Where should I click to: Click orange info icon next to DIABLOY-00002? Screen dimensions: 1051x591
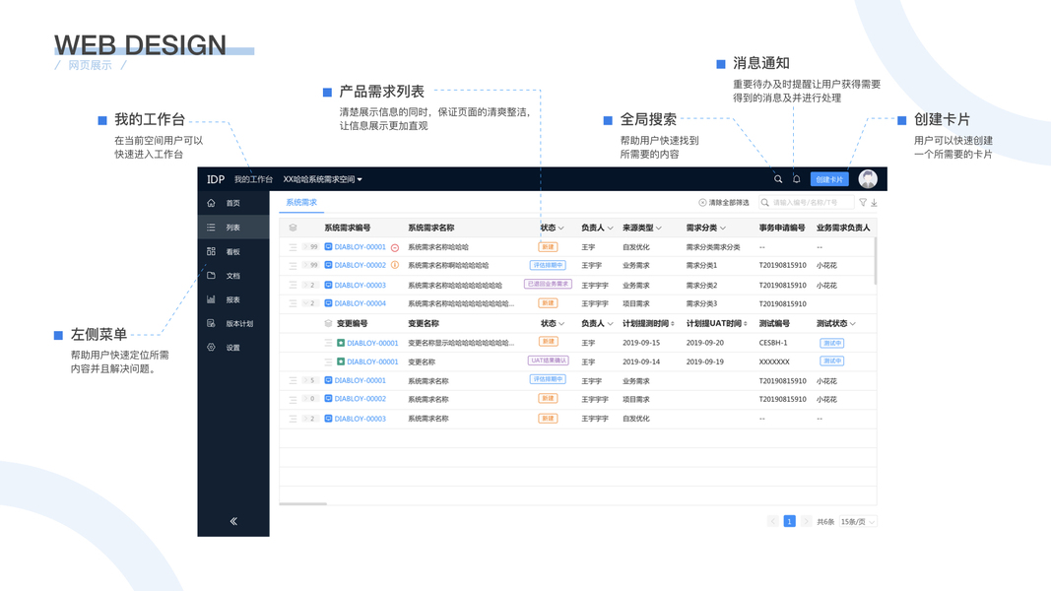tap(395, 265)
